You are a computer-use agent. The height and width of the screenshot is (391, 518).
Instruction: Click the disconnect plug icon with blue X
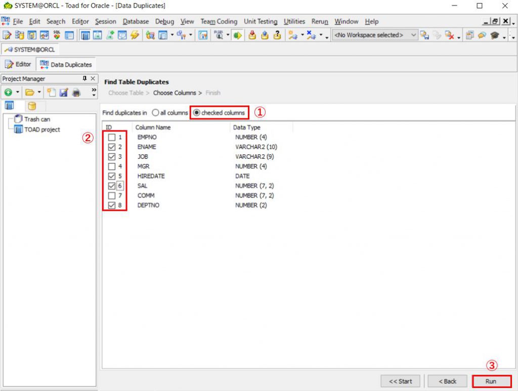[x=311, y=35]
